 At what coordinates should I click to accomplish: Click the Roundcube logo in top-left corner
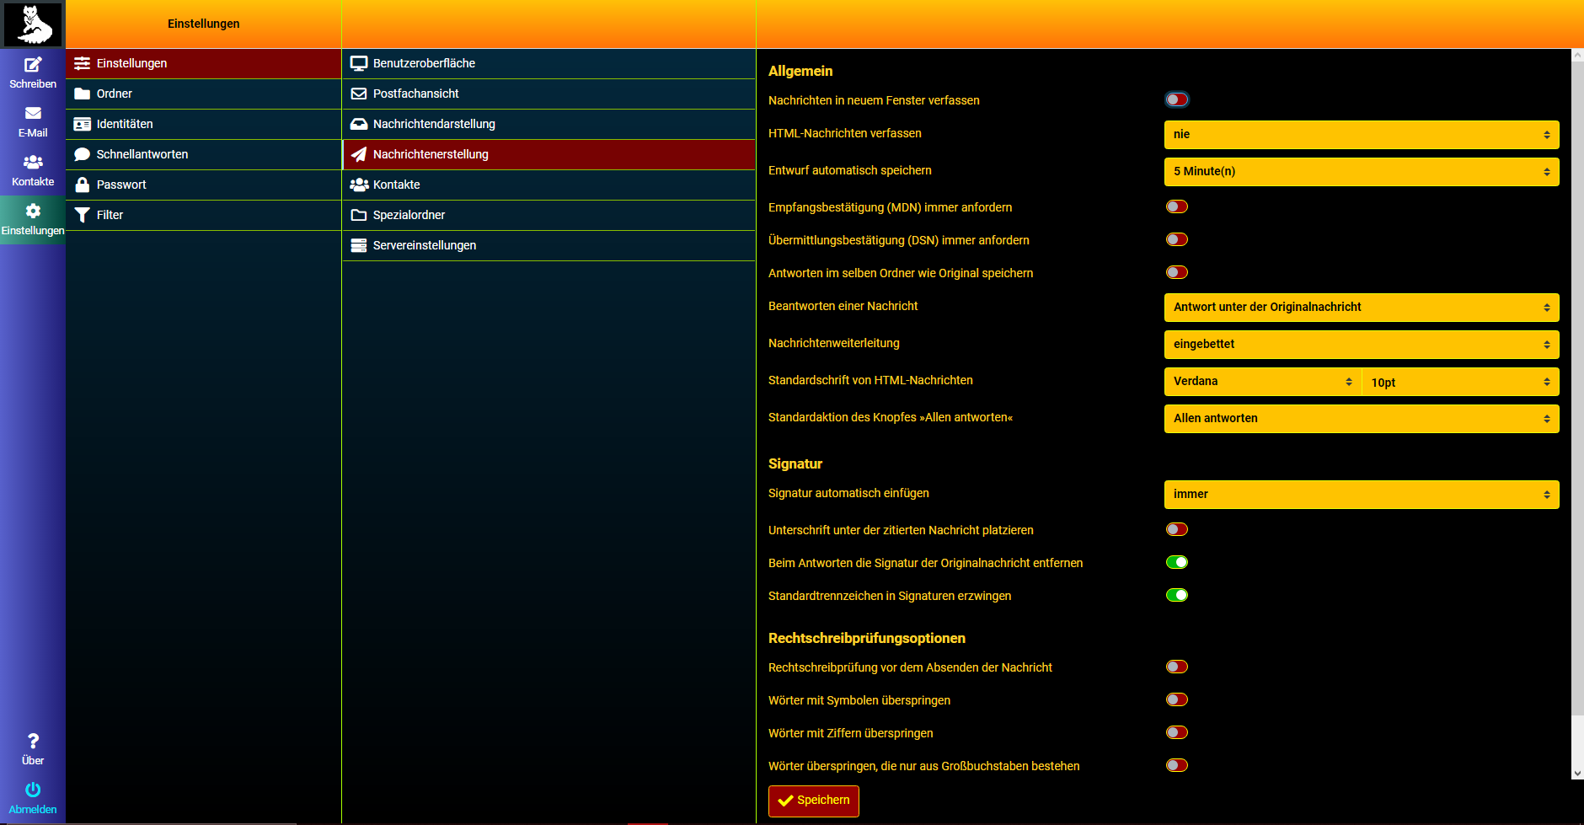coord(33,24)
